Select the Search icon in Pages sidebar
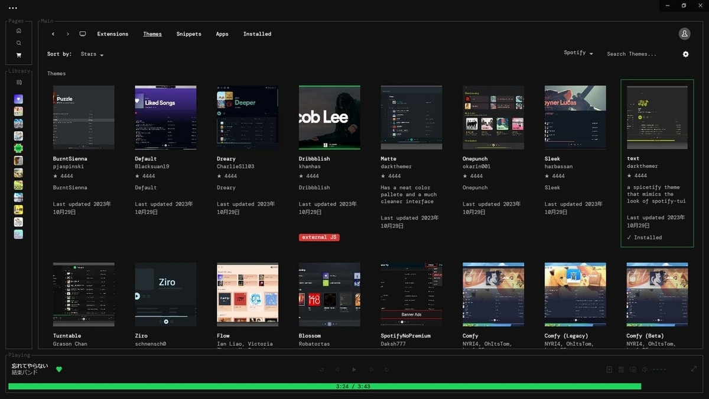Image resolution: width=709 pixels, height=399 pixels. (x=18, y=42)
